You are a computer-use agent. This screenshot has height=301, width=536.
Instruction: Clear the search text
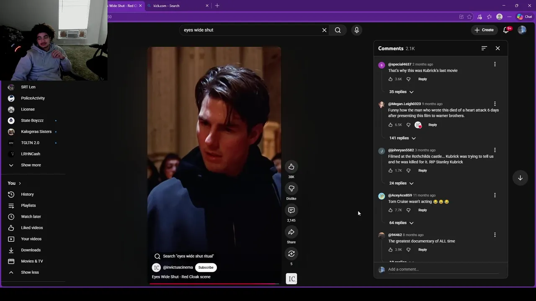[x=324, y=30]
